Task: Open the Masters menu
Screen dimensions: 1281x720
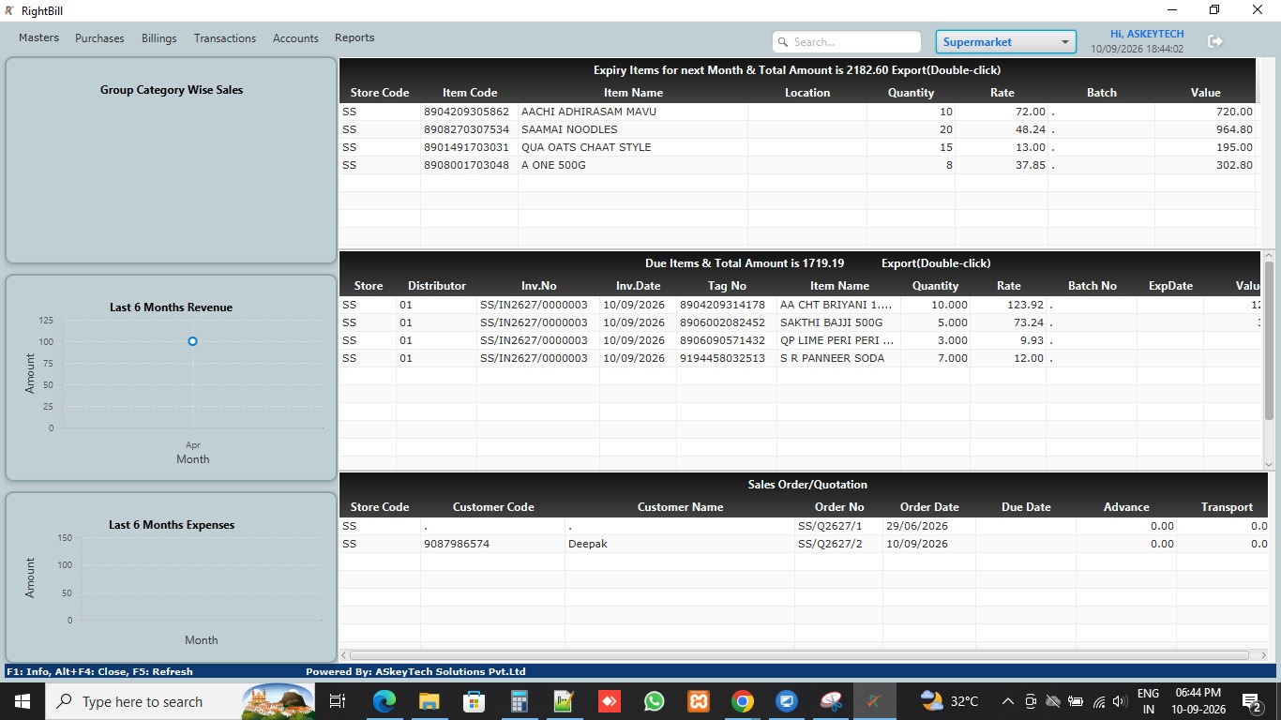Action: coord(38,37)
